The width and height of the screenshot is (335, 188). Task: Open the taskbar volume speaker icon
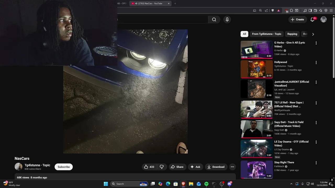tap(312, 184)
